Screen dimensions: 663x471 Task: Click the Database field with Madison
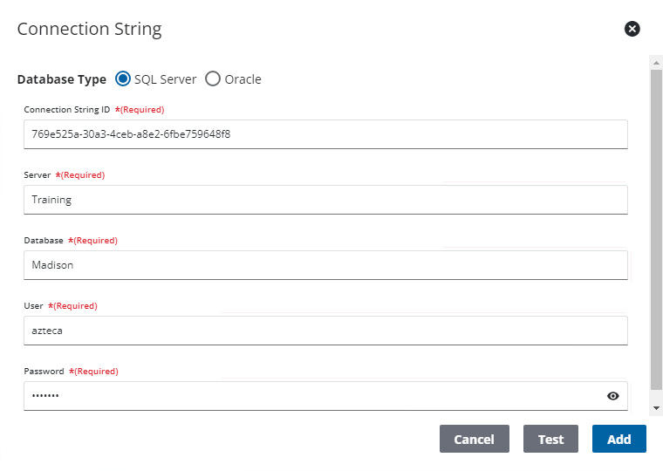pos(325,265)
